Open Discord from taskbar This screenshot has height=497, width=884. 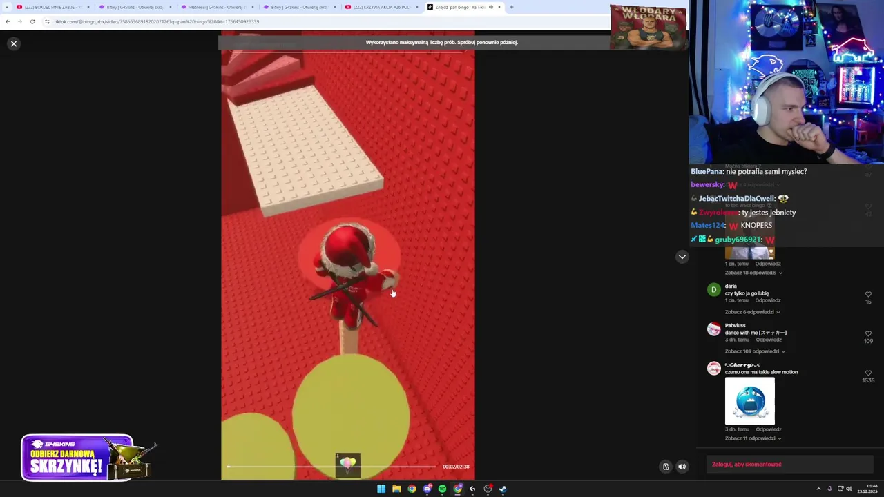click(427, 489)
